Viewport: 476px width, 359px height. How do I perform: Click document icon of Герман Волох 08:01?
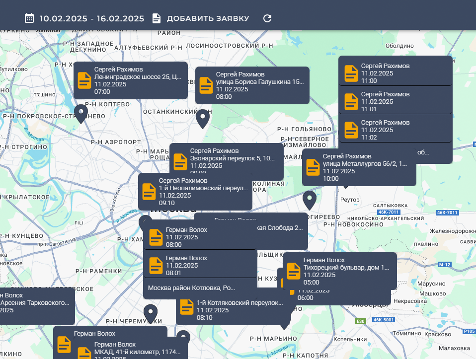(x=156, y=265)
